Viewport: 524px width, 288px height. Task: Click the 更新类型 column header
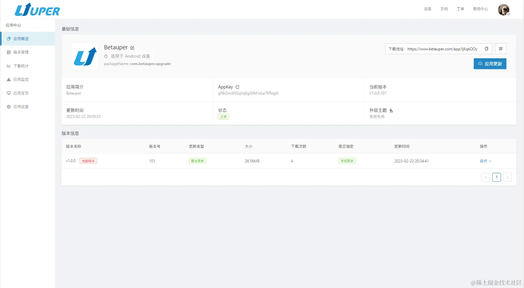click(196, 146)
